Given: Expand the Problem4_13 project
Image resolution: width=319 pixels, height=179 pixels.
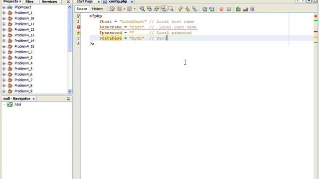Looking at the screenshot, I should coord(4,35).
